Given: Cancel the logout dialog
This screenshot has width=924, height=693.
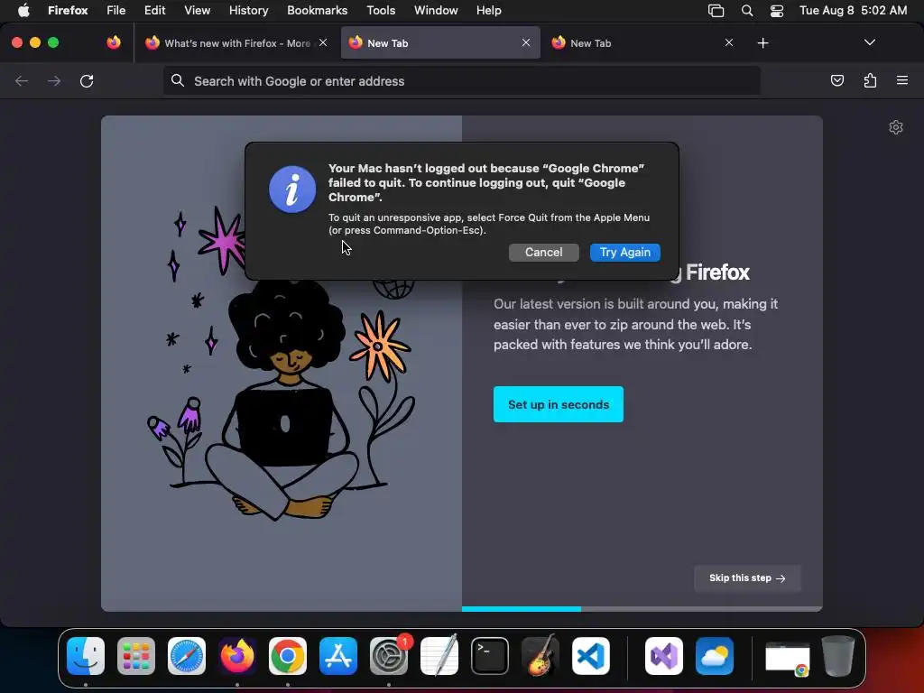Looking at the screenshot, I should coord(543,253).
